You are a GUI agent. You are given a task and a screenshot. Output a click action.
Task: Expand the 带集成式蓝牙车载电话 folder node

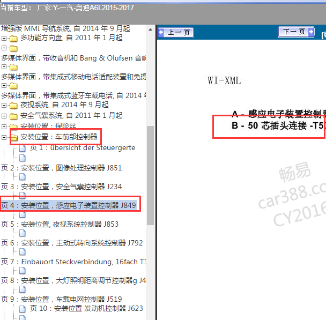point(4,85)
